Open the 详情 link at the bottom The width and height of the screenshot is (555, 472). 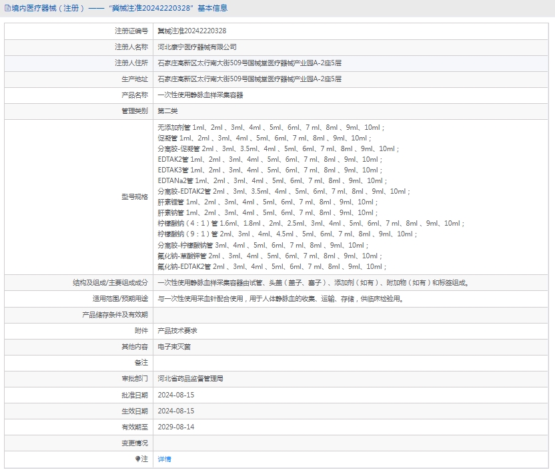164,459
